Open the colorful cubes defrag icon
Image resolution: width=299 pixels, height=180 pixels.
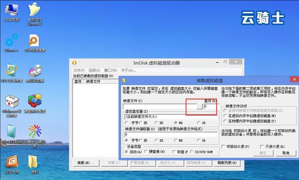(35, 103)
